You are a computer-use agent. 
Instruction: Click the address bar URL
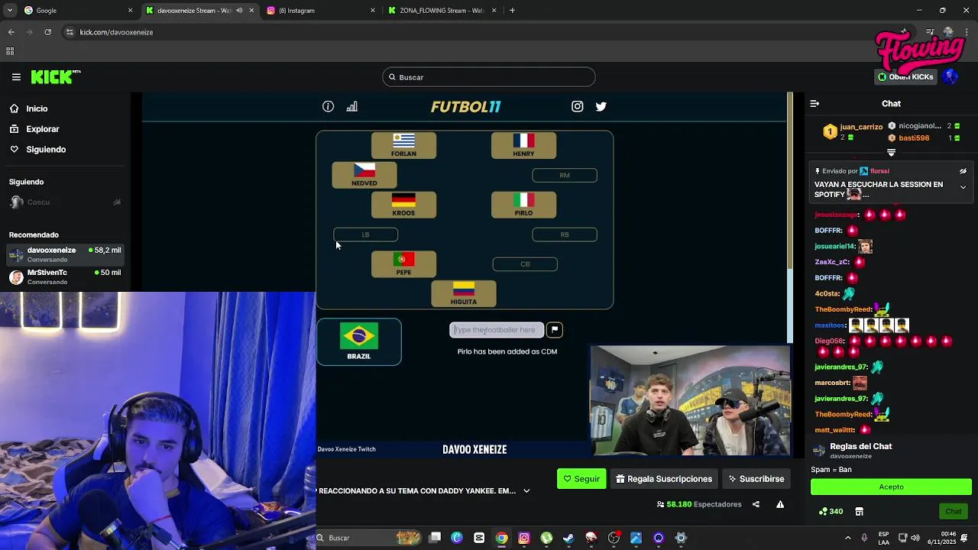tap(116, 32)
